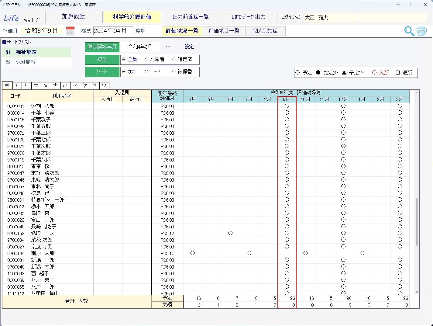Open the calendar date picker icon
This screenshot has height=326, width=433.
click(70, 31)
